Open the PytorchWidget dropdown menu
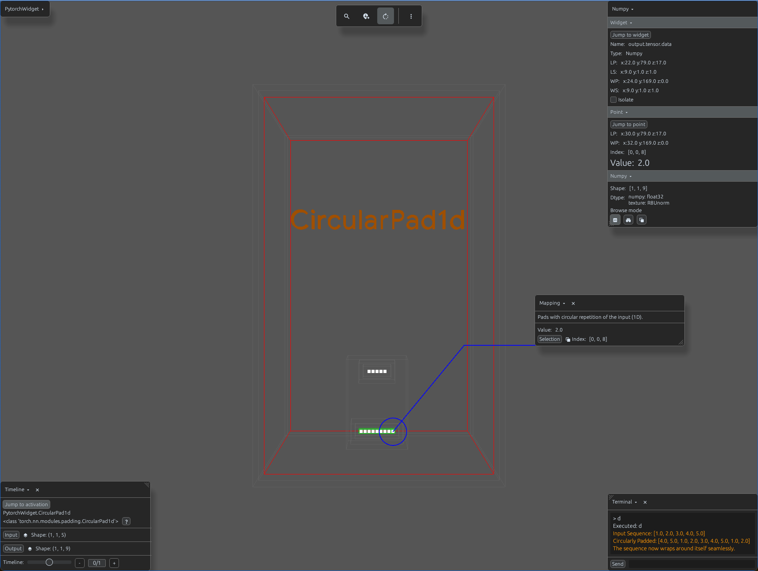Image resolution: width=758 pixels, height=571 pixels. 25,9
